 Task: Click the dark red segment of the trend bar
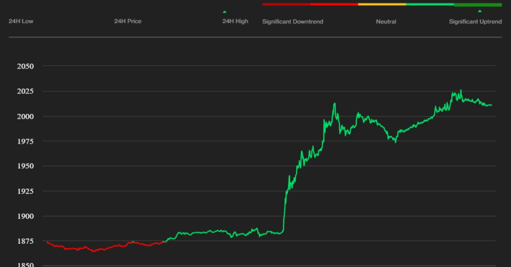click(x=286, y=4)
